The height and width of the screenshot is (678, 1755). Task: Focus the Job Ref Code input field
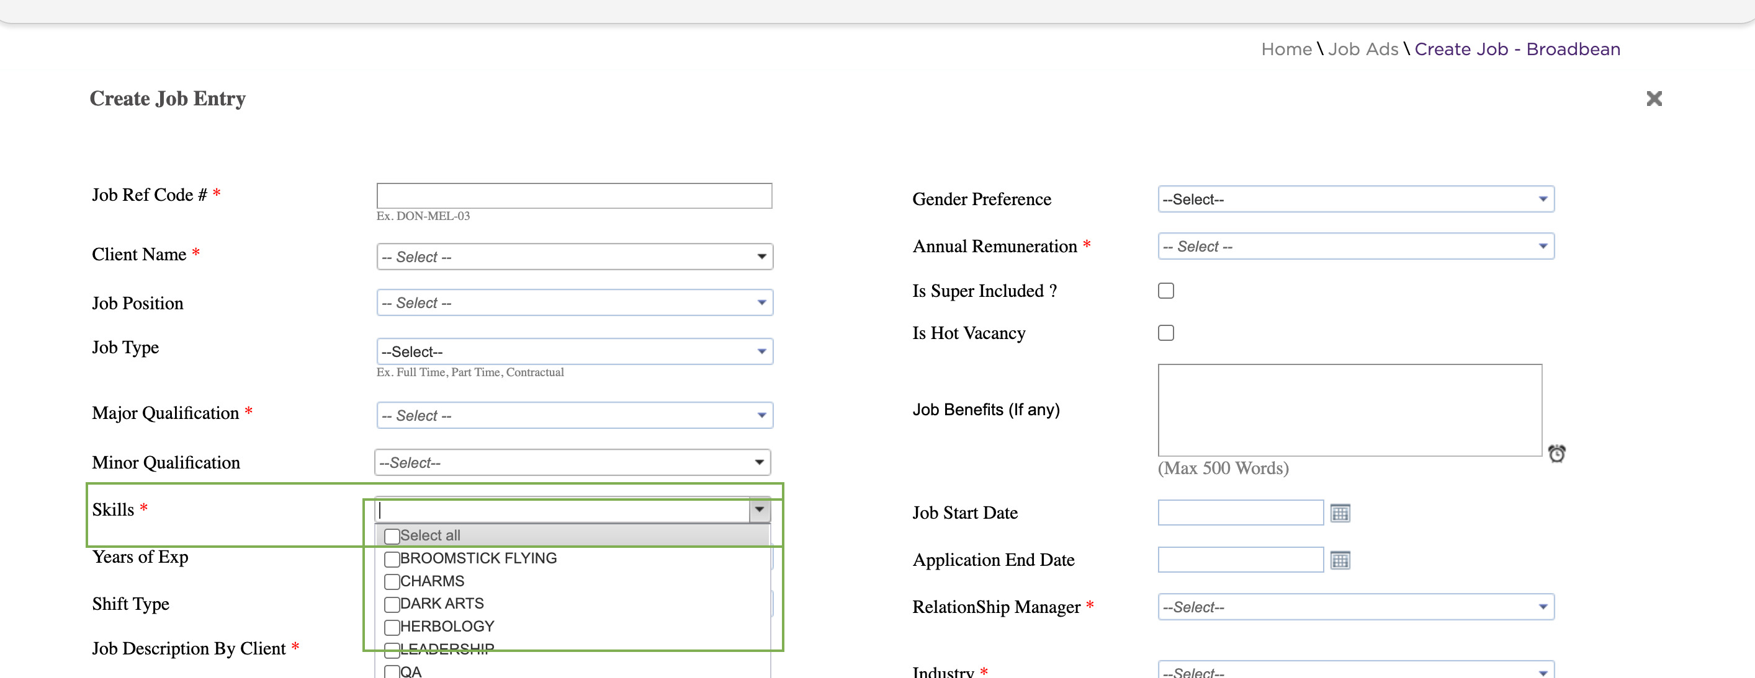574,196
